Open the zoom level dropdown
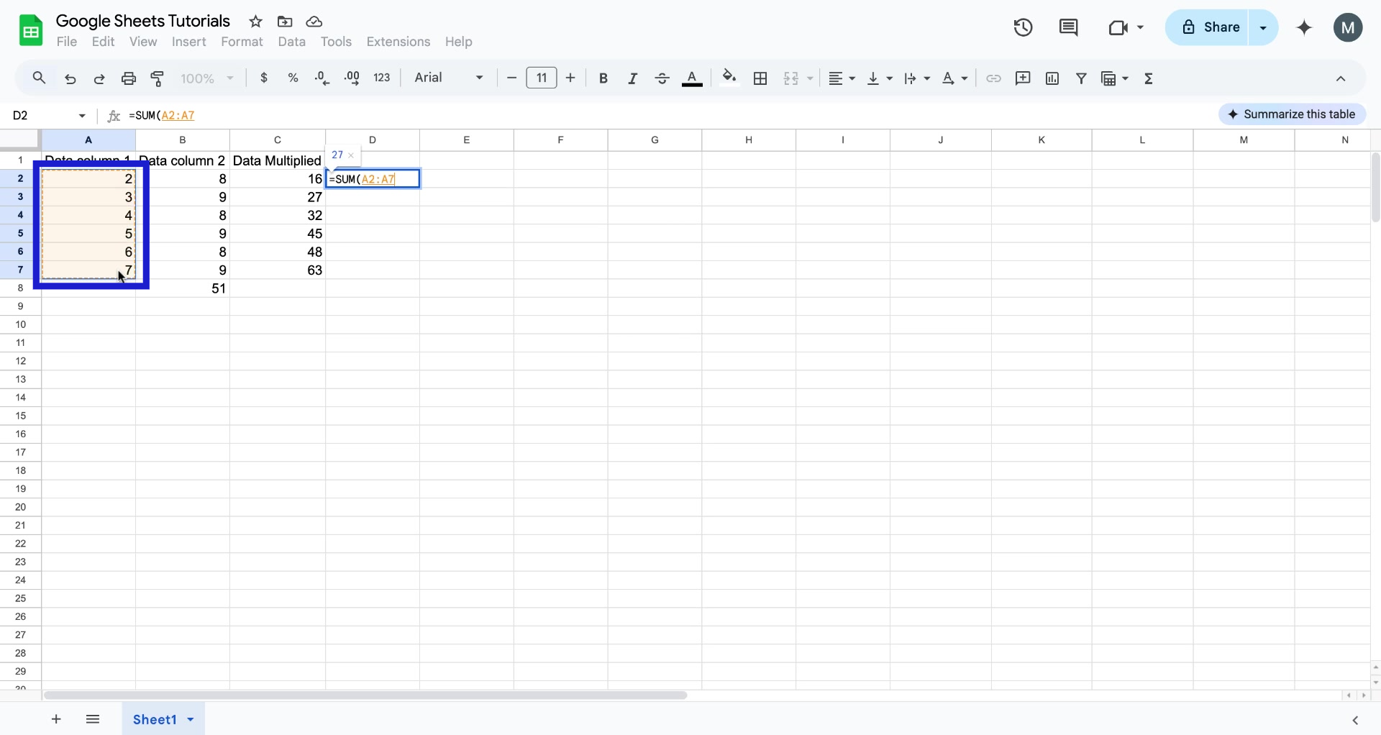Viewport: 1381px width, 735px height. [x=206, y=78]
